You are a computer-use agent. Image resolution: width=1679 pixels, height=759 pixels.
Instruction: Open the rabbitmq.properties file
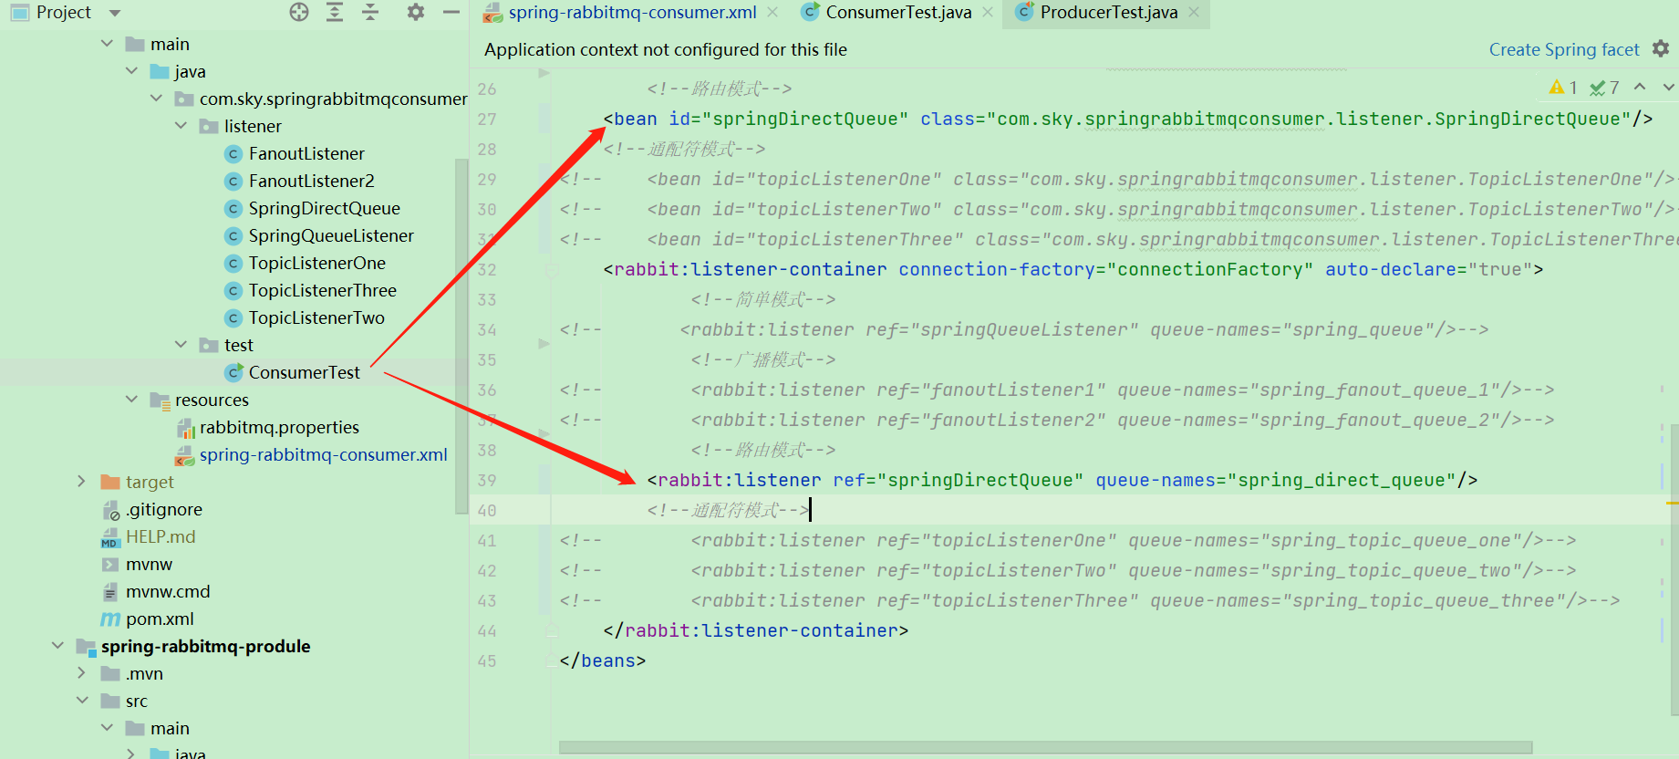point(279,427)
